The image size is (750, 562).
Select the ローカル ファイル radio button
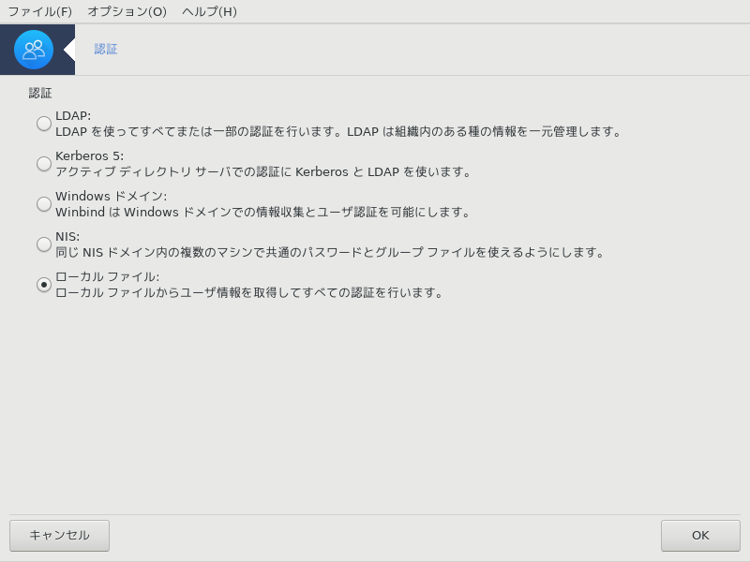44,285
